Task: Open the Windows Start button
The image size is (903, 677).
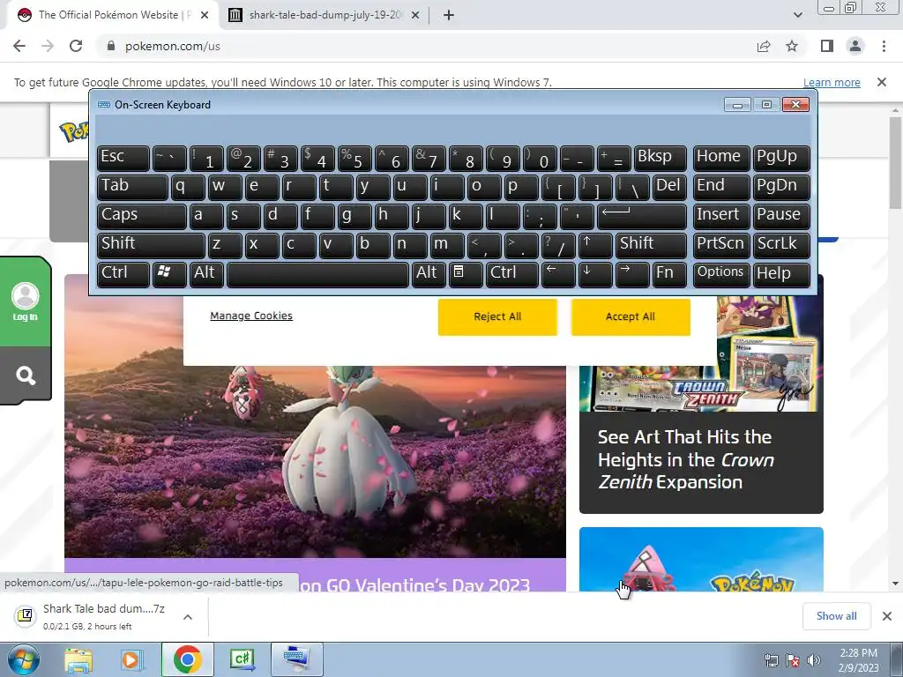Action: [x=23, y=659]
